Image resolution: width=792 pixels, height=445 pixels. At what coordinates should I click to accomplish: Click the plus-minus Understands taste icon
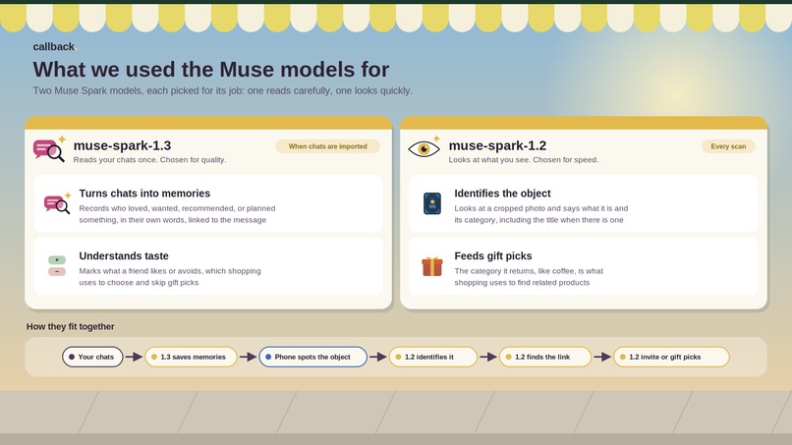57,265
